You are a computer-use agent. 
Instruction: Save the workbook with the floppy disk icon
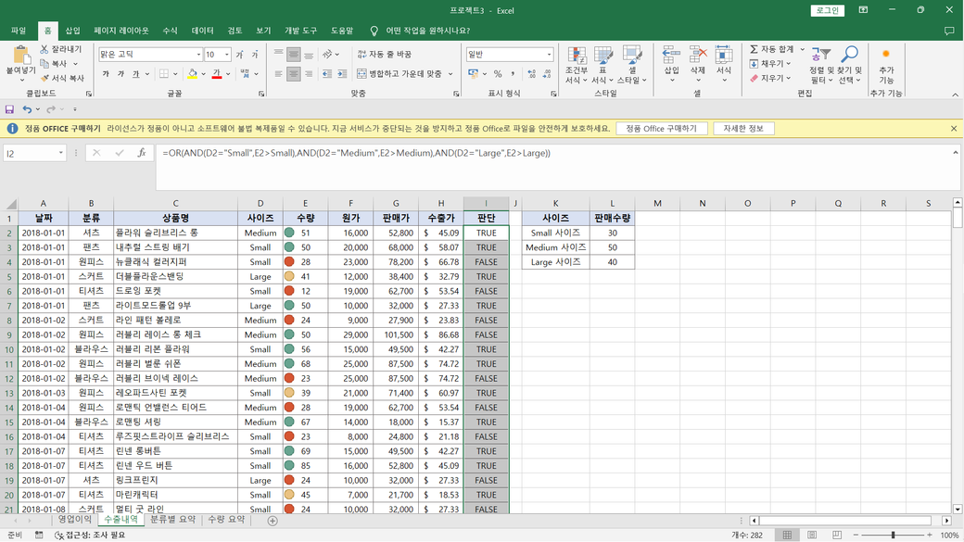[10, 109]
